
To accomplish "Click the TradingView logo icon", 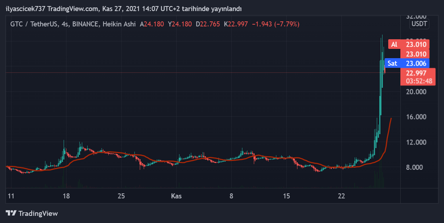I will tap(11, 213).
